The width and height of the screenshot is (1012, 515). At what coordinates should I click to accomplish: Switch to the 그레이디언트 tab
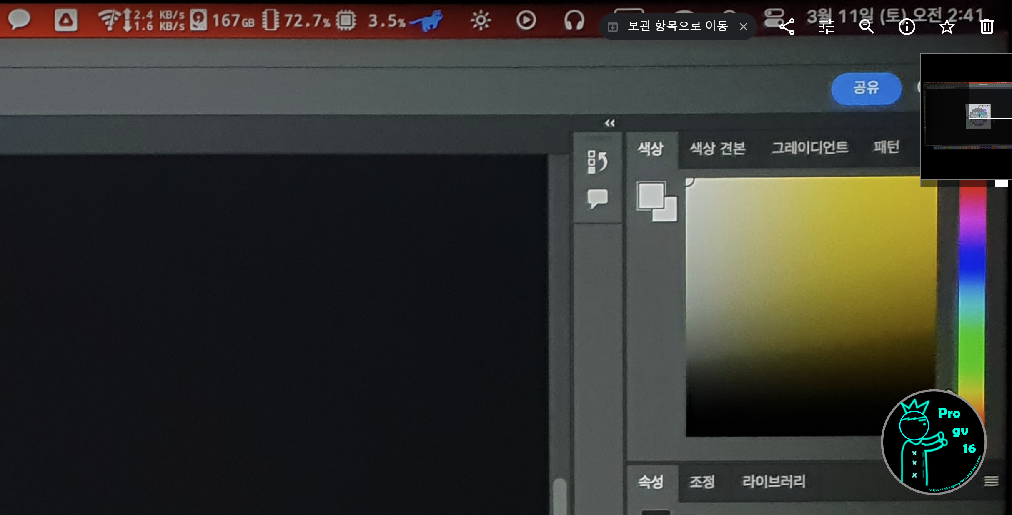click(809, 147)
